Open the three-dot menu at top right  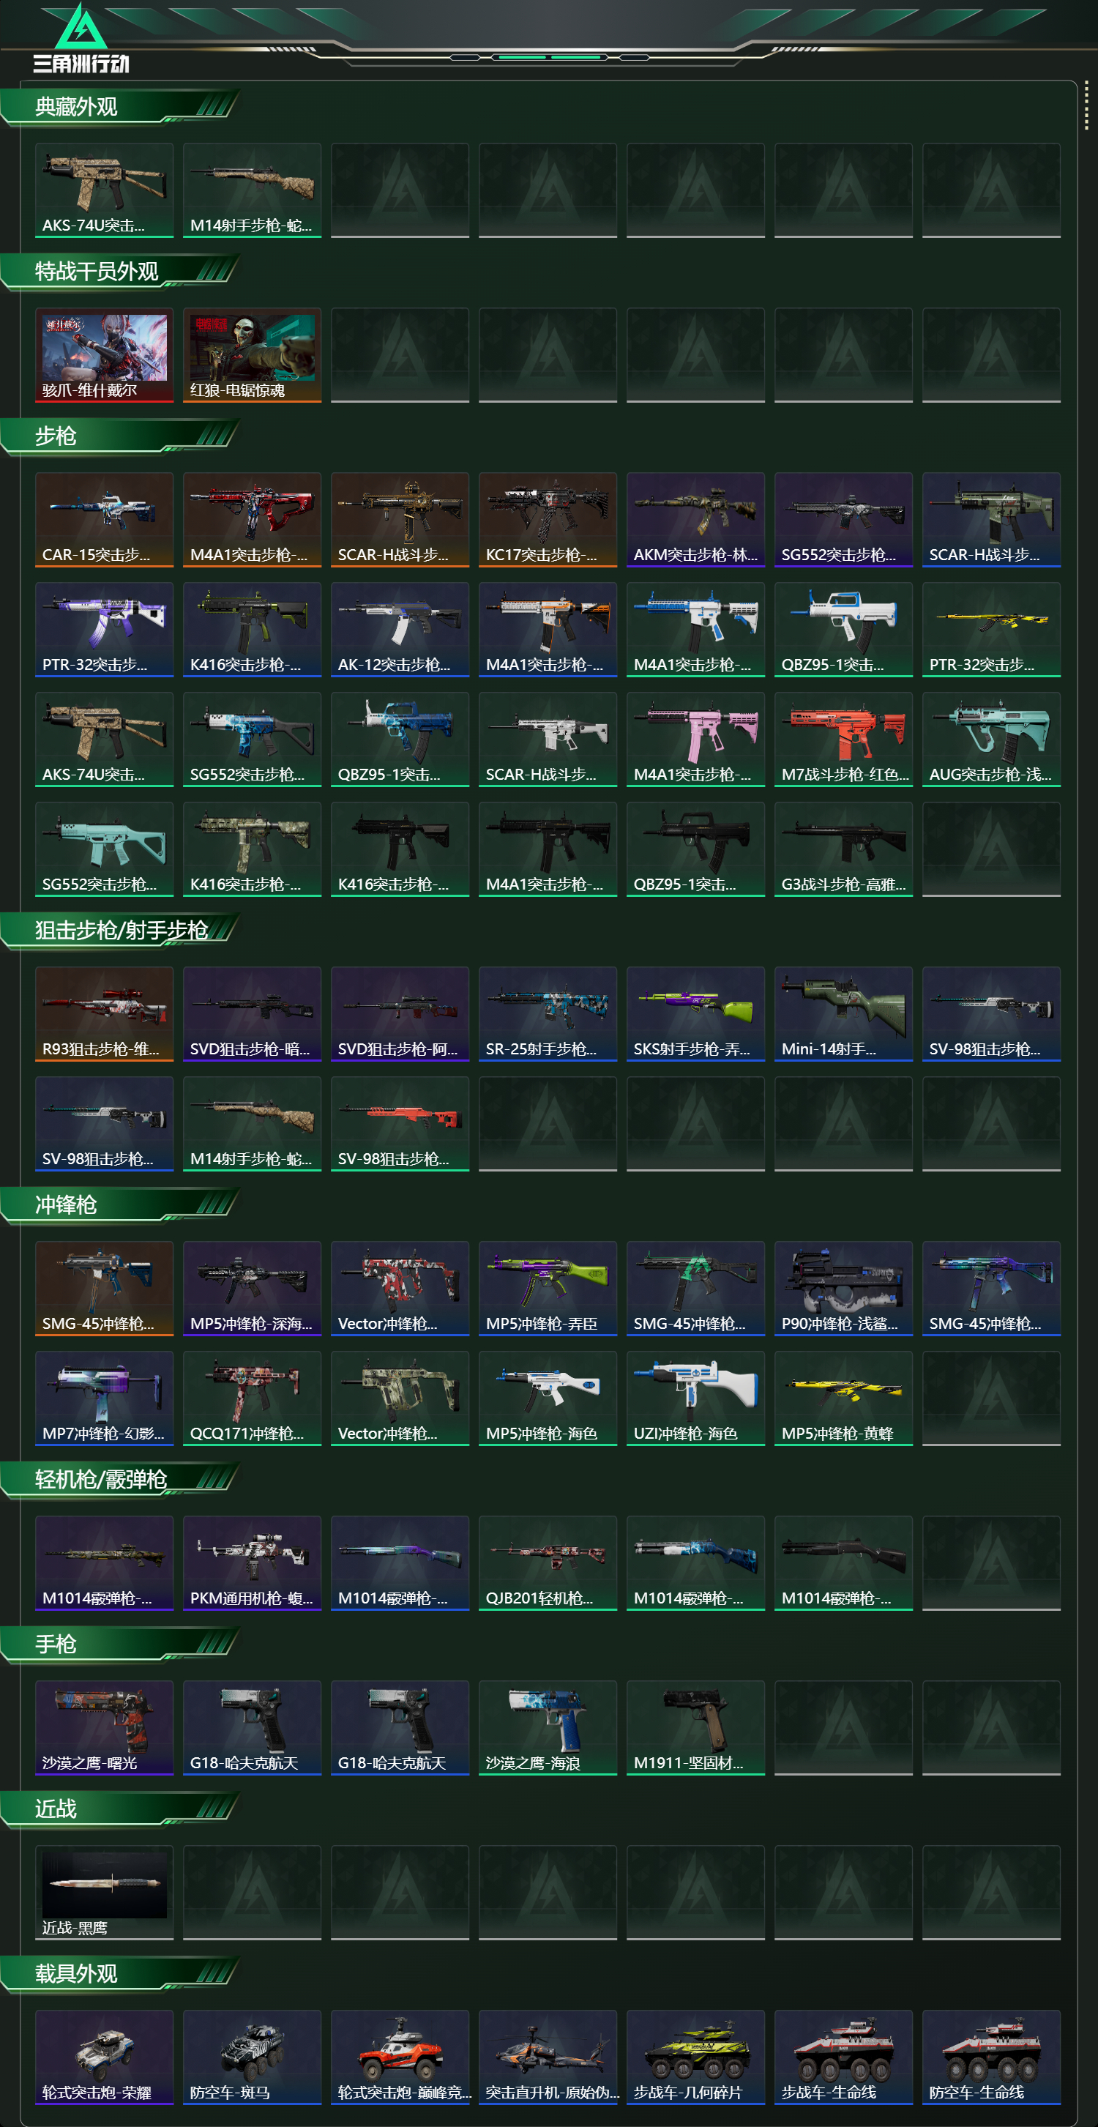(x=1086, y=105)
